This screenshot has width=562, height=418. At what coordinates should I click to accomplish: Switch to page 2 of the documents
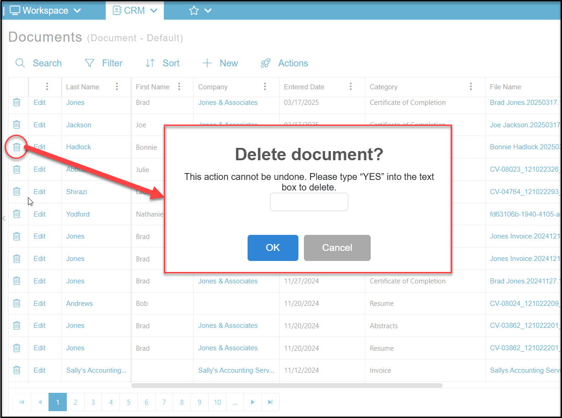[76, 402]
